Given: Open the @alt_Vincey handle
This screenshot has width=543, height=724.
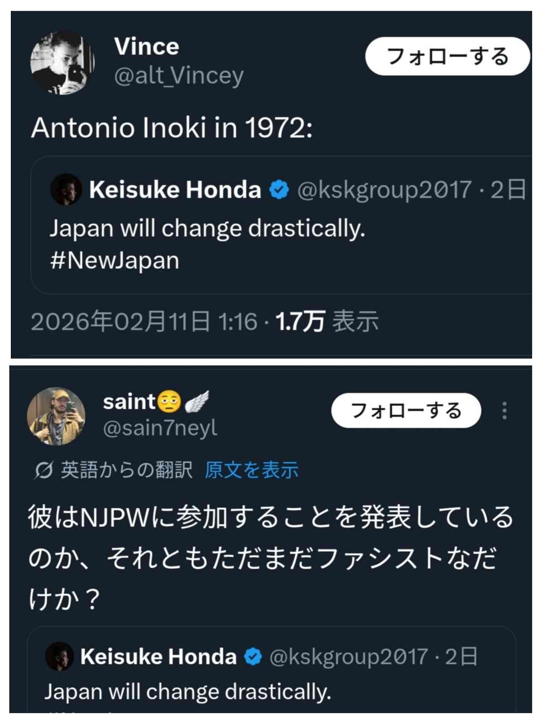Looking at the screenshot, I should (x=179, y=76).
